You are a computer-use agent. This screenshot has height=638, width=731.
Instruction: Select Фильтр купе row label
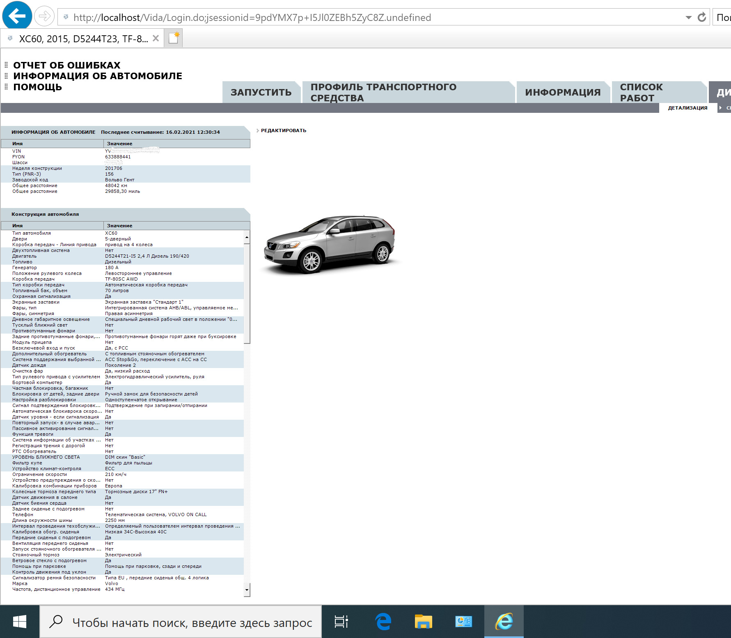[27, 463]
